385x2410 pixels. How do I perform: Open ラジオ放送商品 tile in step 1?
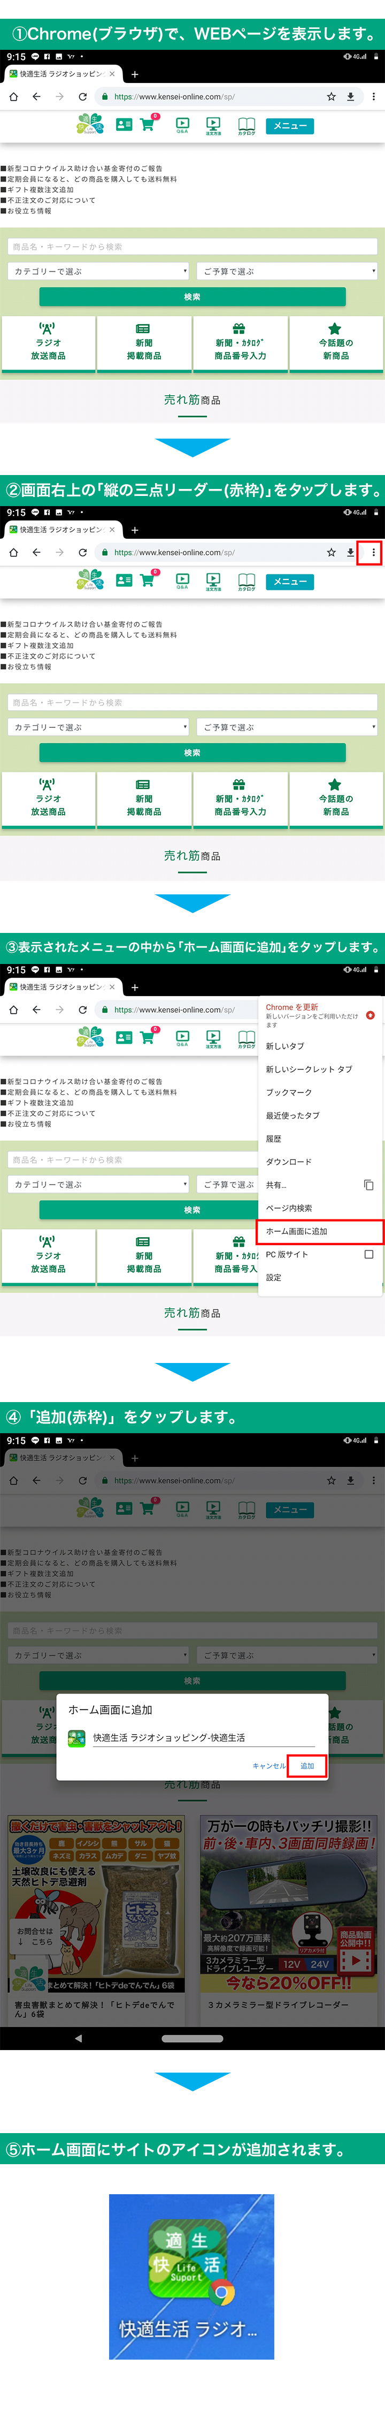click(x=49, y=343)
